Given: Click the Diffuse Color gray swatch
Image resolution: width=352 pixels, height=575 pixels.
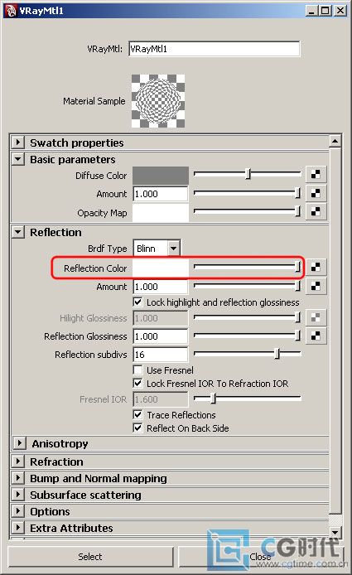Looking at the screenshot, I should [x=161, y=176].
